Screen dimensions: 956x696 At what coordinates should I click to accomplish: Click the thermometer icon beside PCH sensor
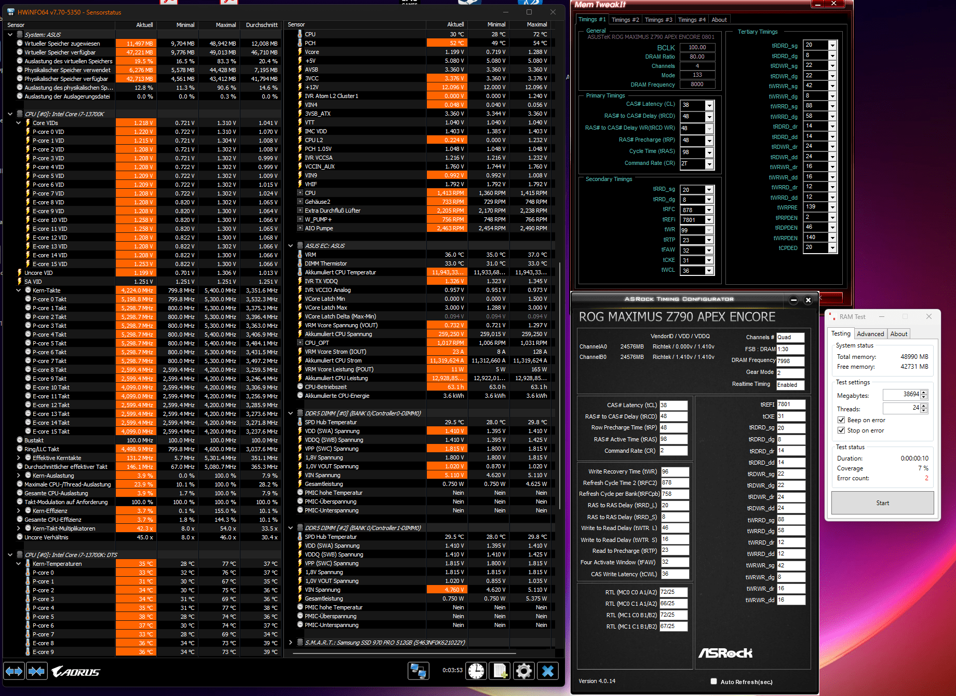[x=300, y=43]
